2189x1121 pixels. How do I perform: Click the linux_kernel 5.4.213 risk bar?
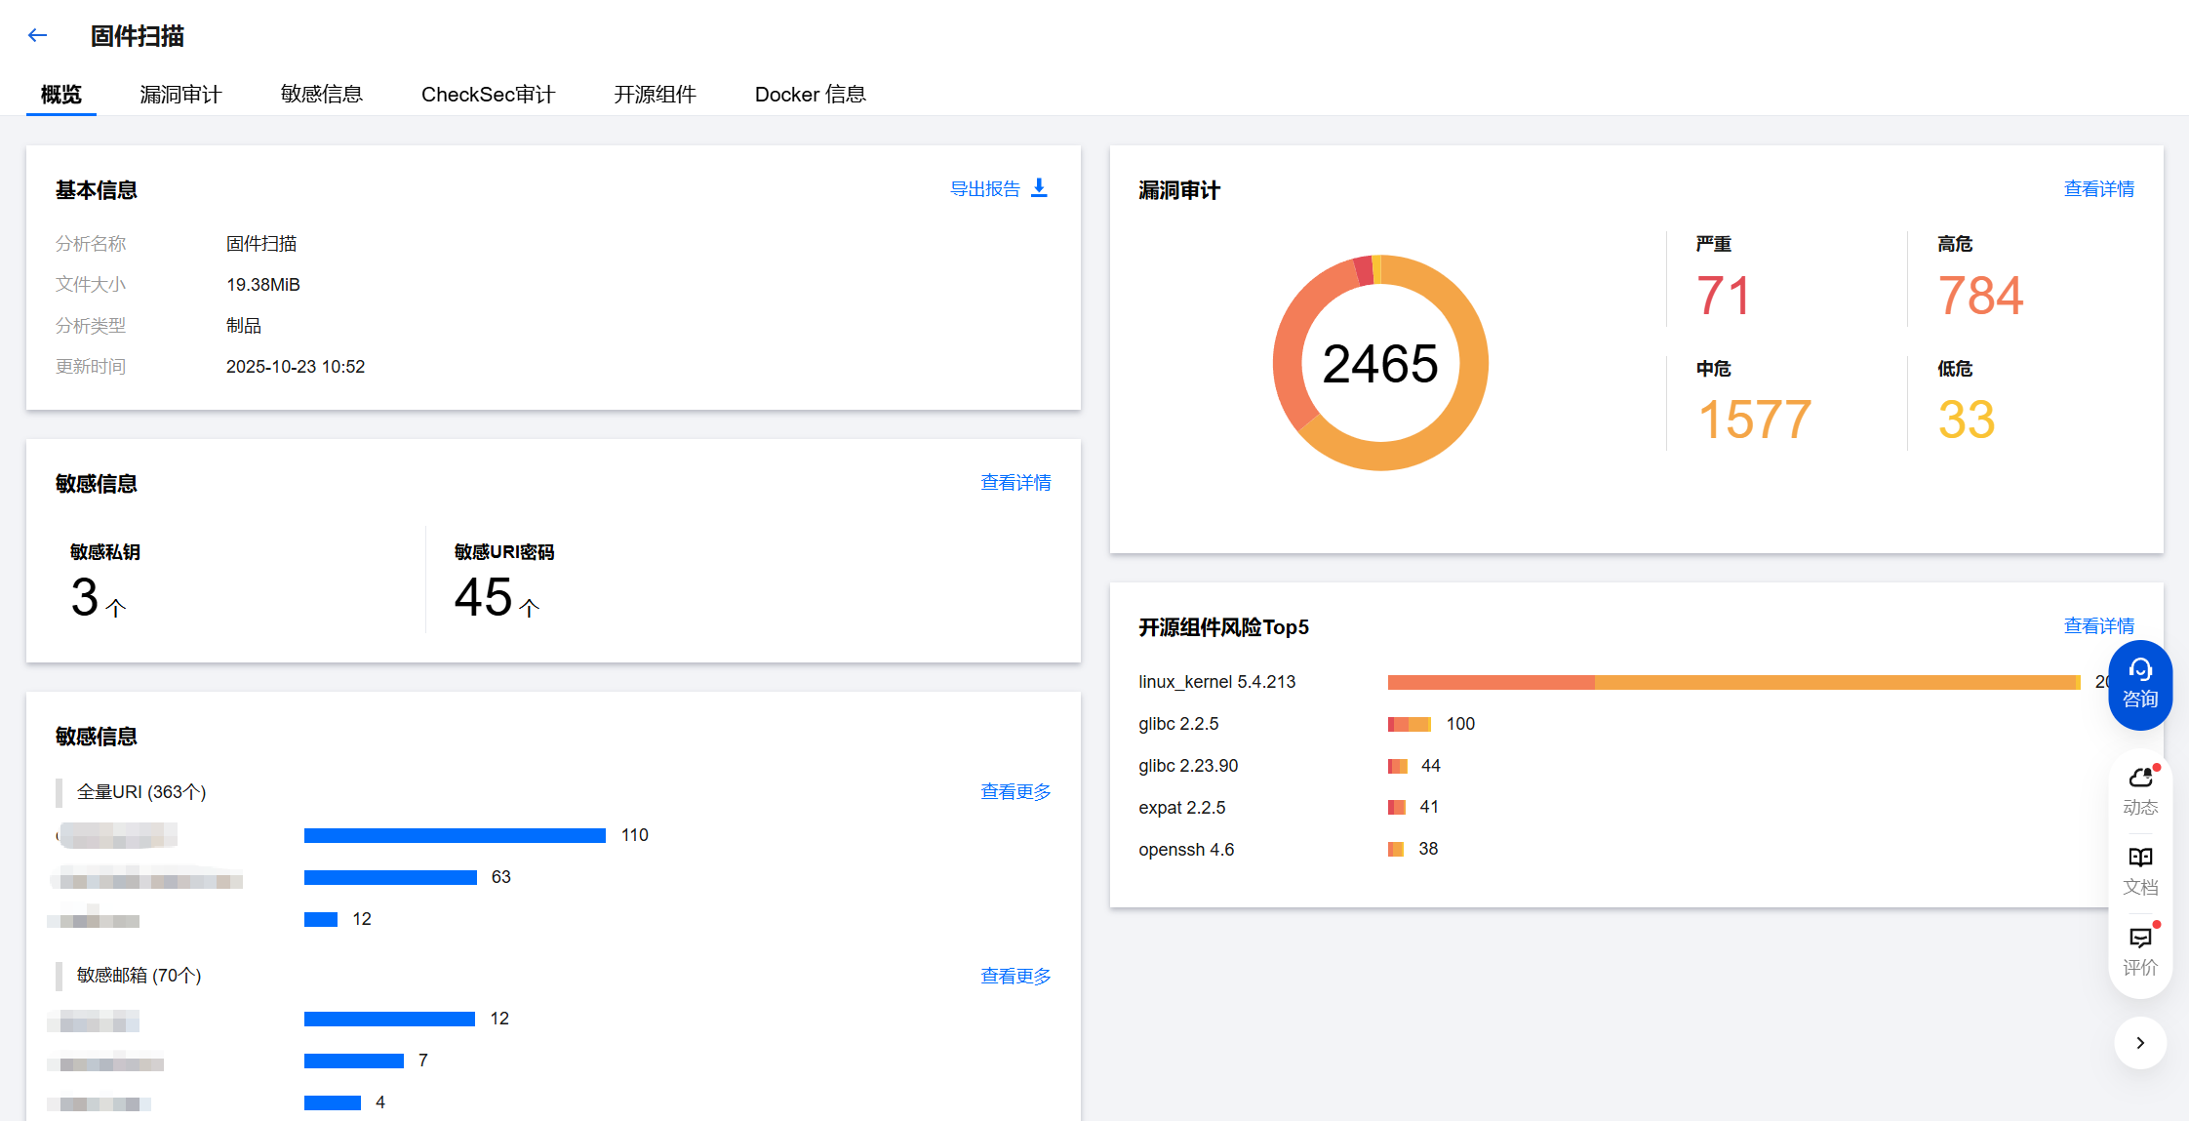pyautogui.click(x=1732, y=682)
